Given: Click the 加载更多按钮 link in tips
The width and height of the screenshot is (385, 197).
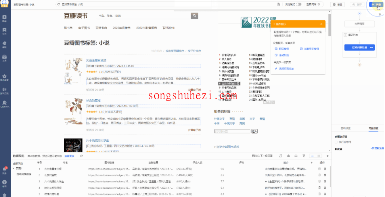Looking at the screenshot, I should tap(309, 49).
